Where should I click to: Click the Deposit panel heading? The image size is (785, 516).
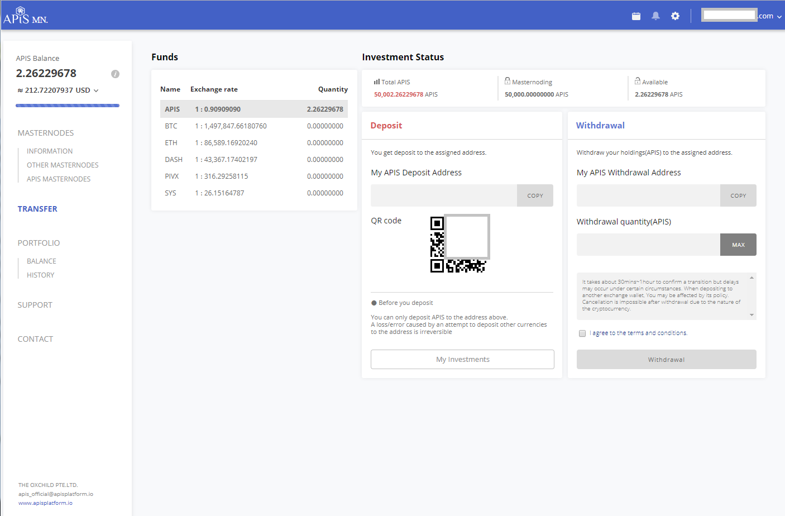tap(386, 126)
